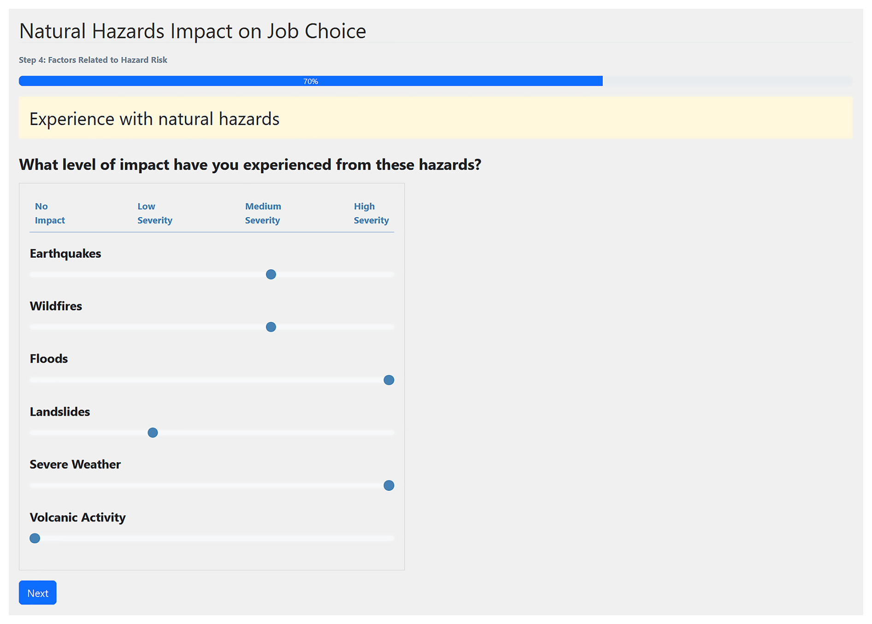Click the 70% progress bar
This screenshot has width=872, height=624.
pos(310,81)
